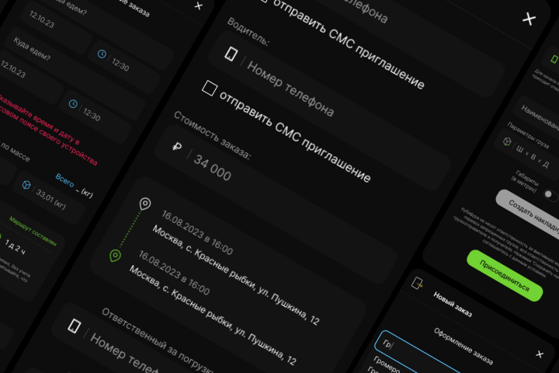Click the phone icon in Водитель's number field

click(231, 54)
